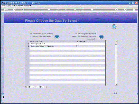Viewport: 139px width, 104px height.
Task: Click the magnifier search icon
Action: pos(23,10)
